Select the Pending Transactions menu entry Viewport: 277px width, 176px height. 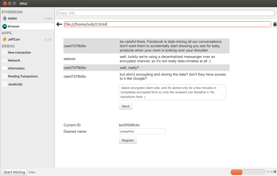[23, 76]
